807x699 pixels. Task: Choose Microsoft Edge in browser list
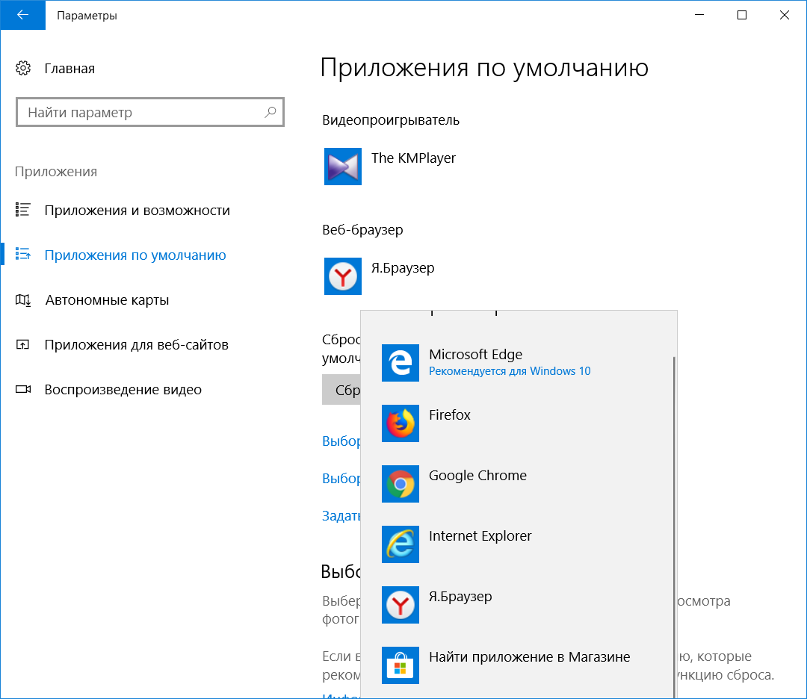(518, 363)
